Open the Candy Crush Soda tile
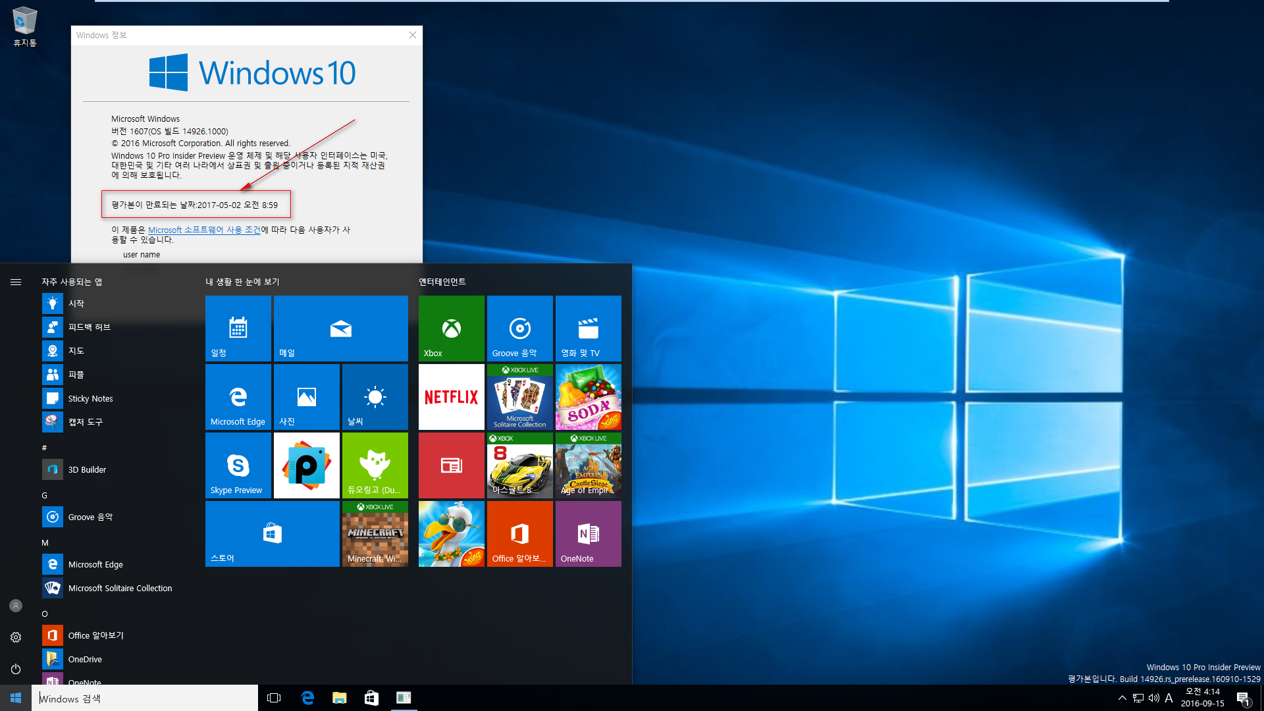Screen dimensions: 1264x711 (x=589, y=396)
